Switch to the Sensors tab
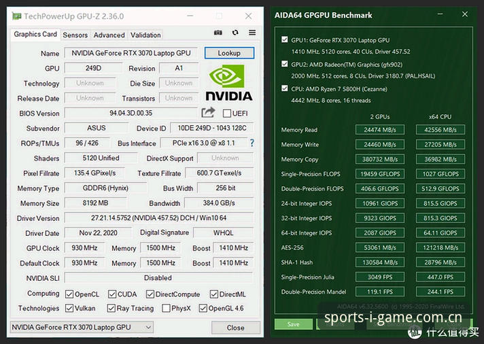The width and height of the screenshot is (484, 344). pos(75,35)
